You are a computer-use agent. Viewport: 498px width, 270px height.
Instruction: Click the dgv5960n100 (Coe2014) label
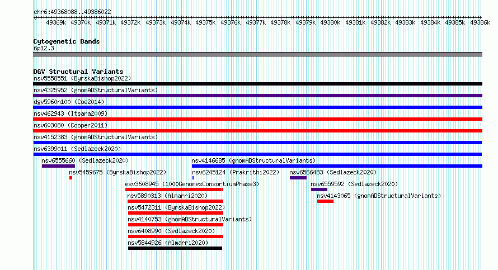(69, 102)
